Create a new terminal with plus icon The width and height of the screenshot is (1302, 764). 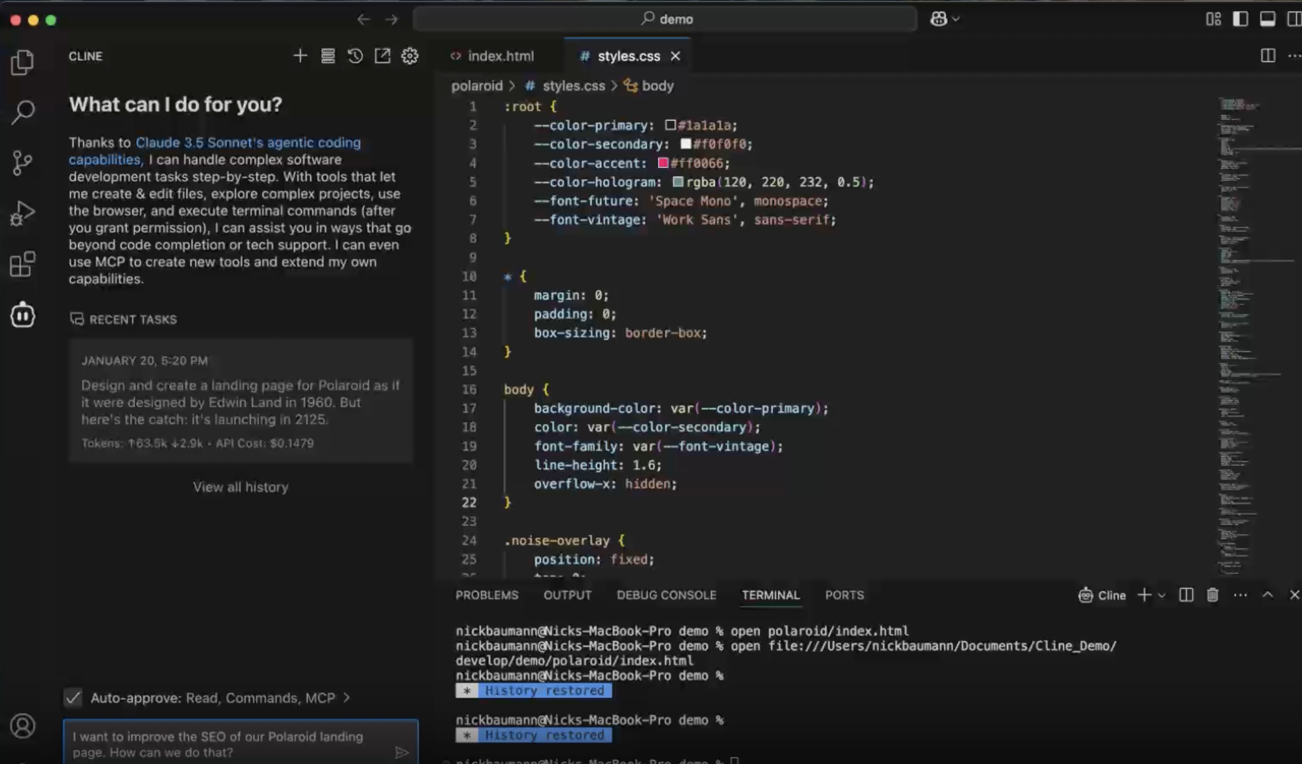click(x=1145, y=595)
